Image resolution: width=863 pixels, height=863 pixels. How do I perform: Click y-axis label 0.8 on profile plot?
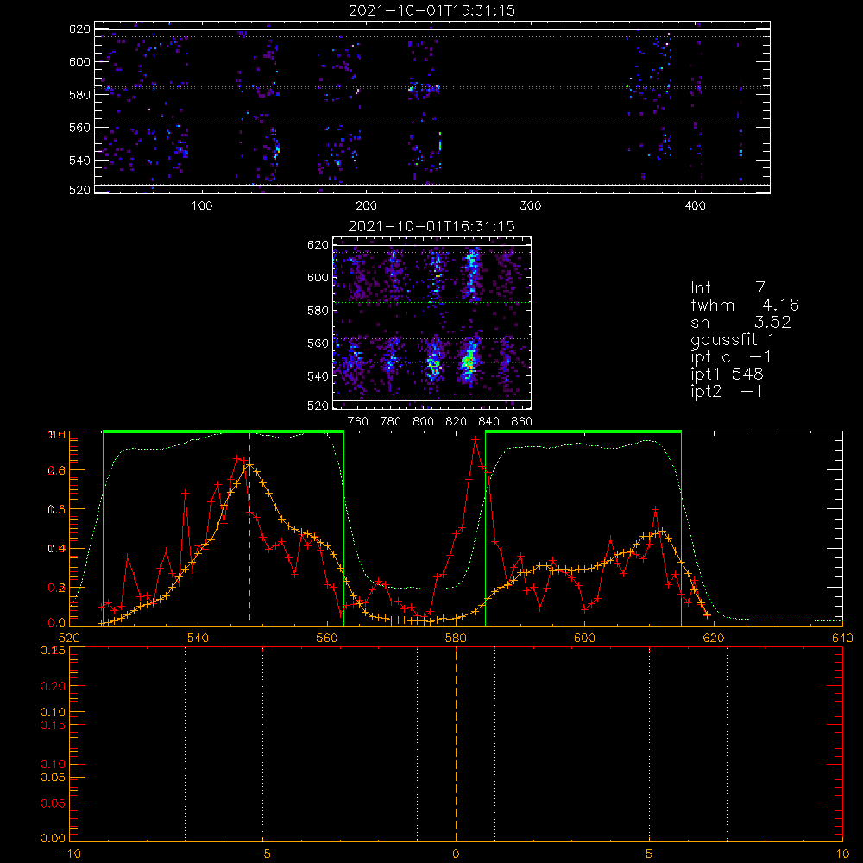point(57,470)
